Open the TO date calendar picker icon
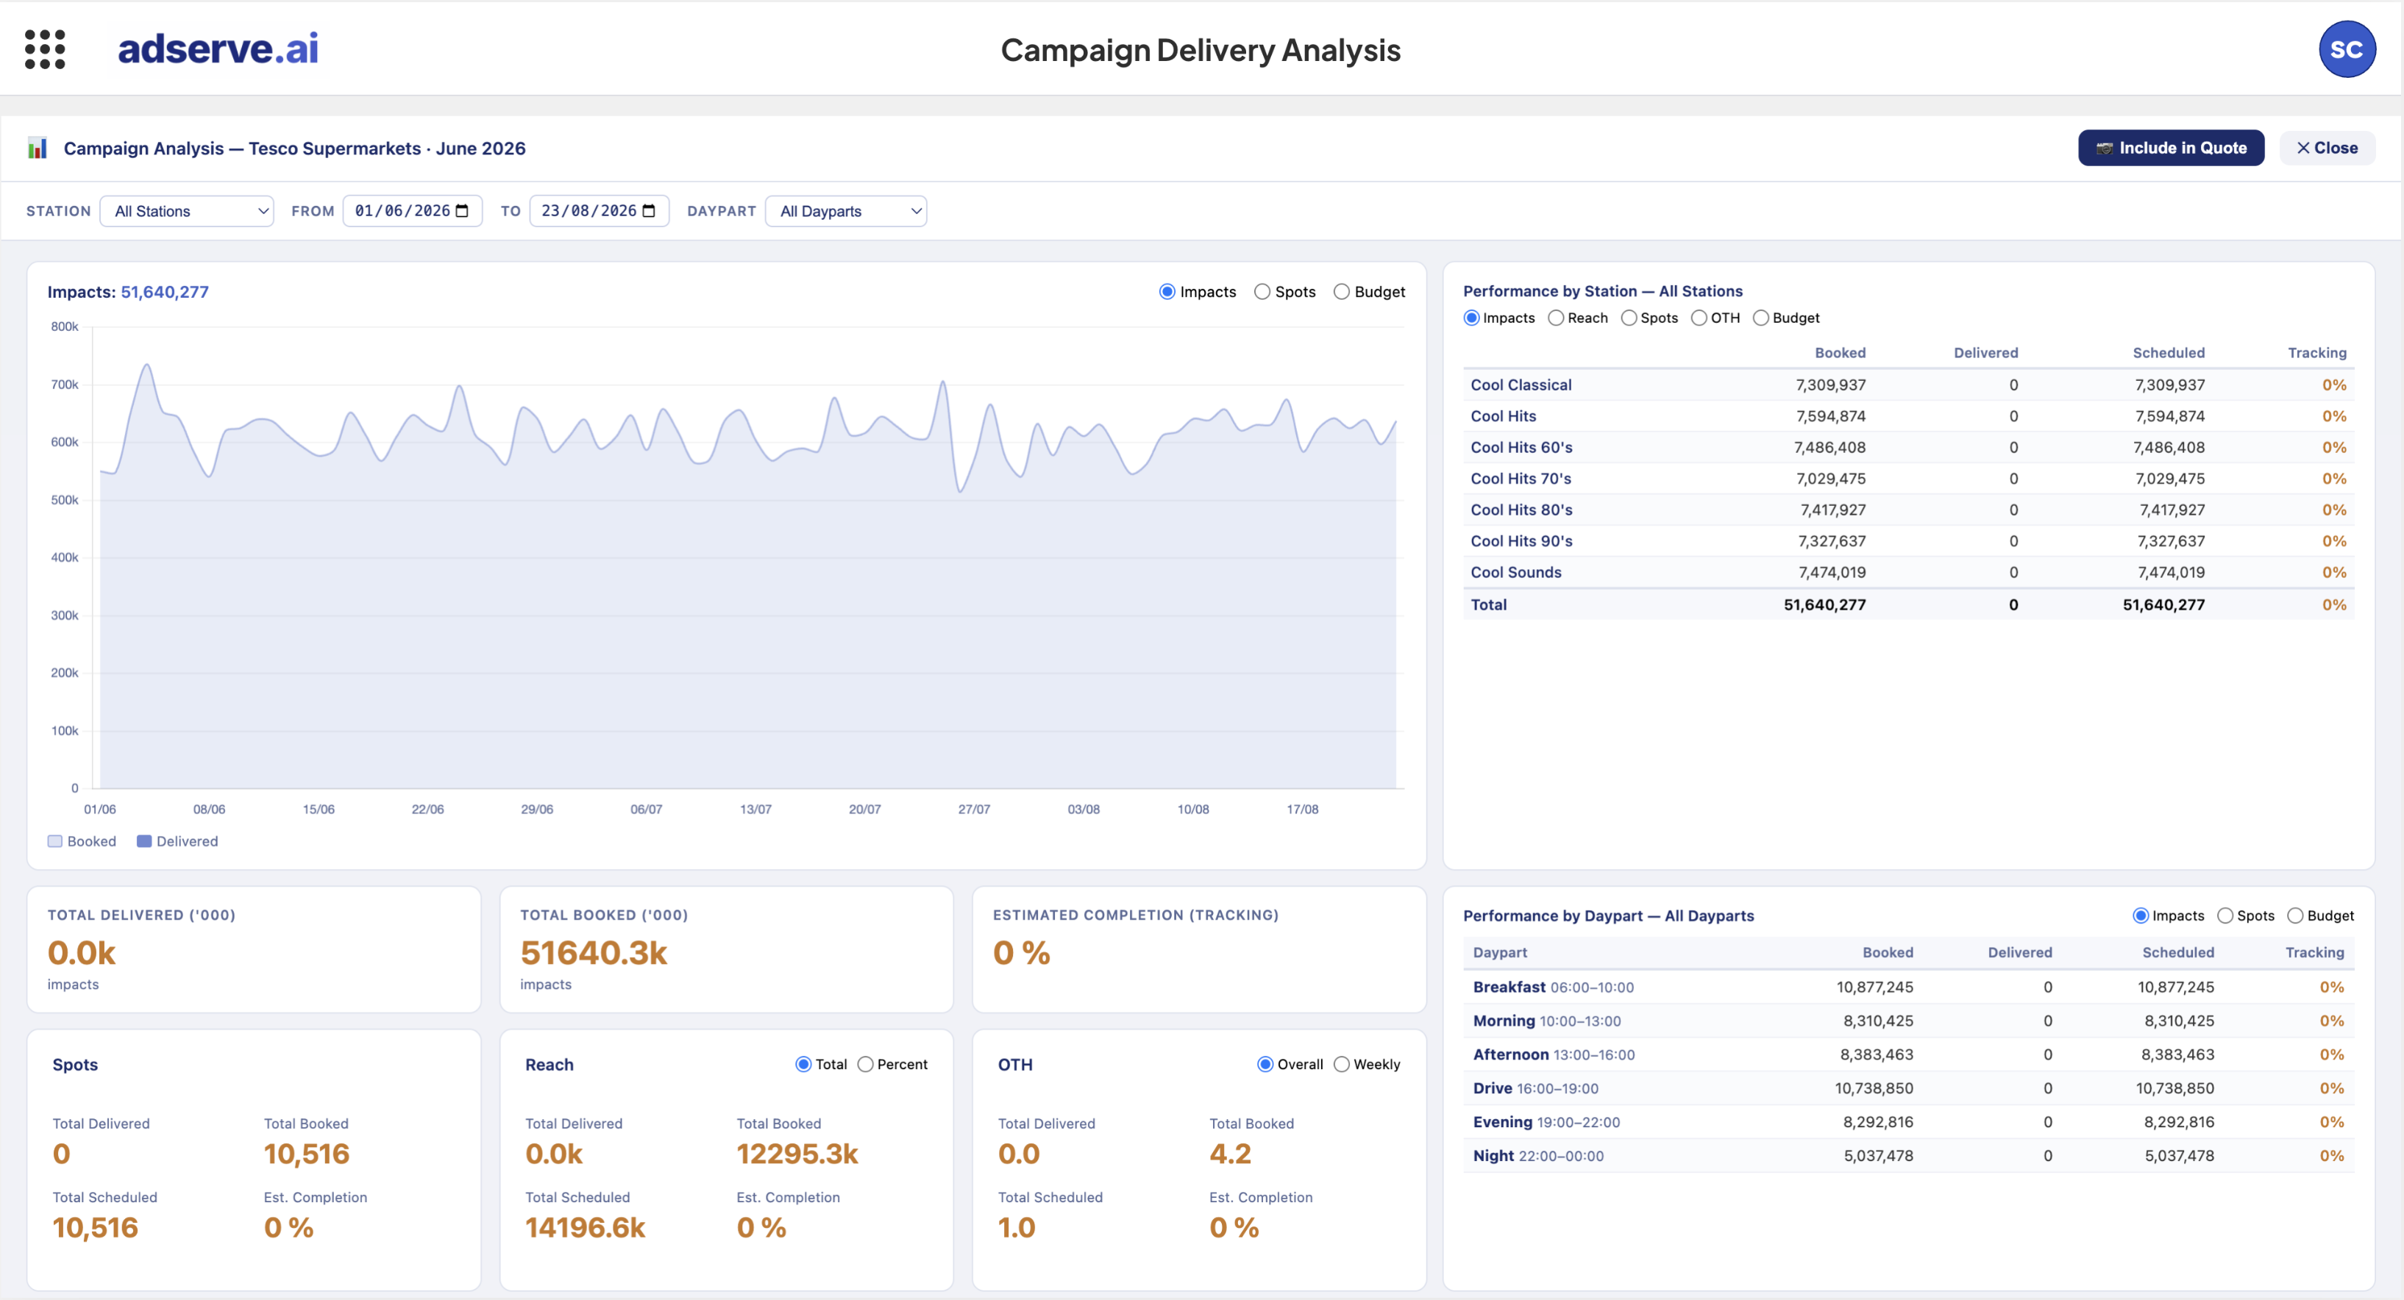The image size is (2404, 1300). point(650,211)
